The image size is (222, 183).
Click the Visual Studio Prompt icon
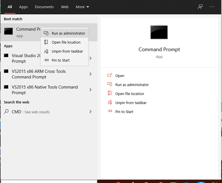point(6,55)
